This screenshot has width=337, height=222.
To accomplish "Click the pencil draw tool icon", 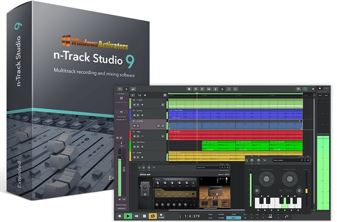I will (229, 89).
